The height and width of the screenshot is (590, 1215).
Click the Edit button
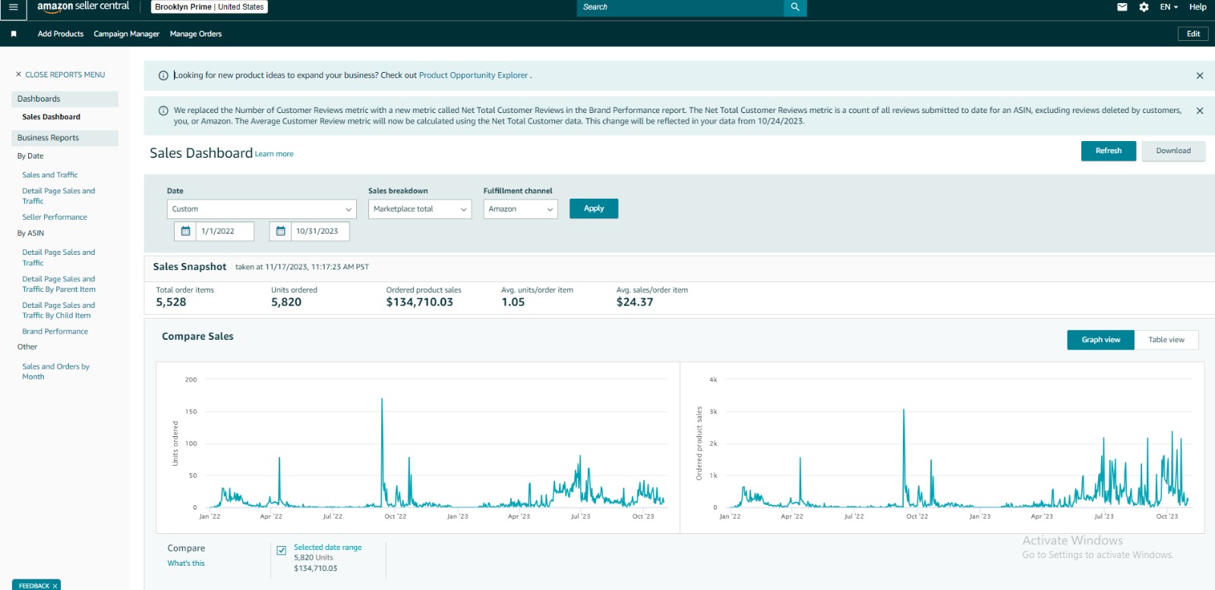click(x=1193, y=34)
